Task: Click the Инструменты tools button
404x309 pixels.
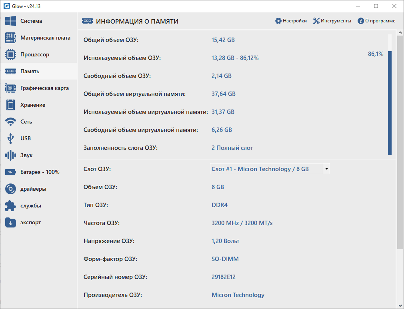Action: 332,21
